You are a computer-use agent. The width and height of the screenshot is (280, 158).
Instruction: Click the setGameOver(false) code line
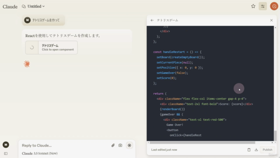coord(172,73)
